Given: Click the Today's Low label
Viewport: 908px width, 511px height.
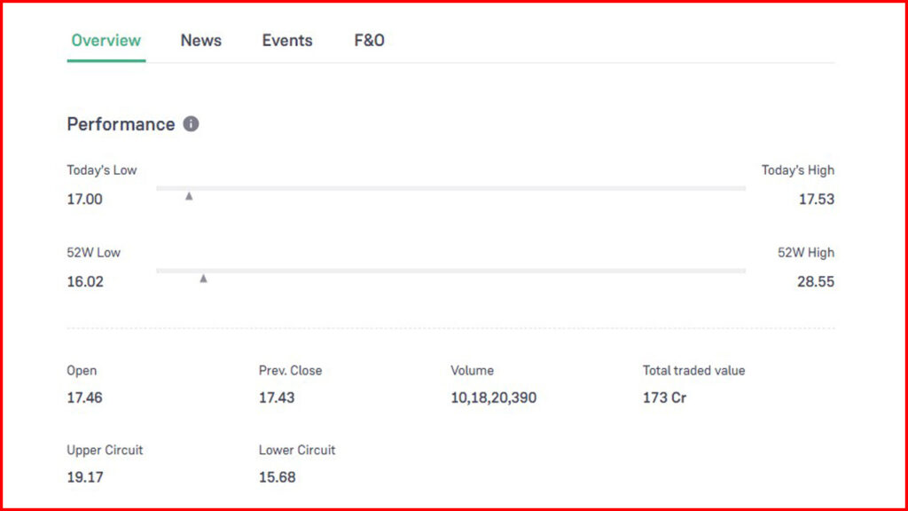Looking at the screenshot, I should pyautogui.click(x=102, y=170).
